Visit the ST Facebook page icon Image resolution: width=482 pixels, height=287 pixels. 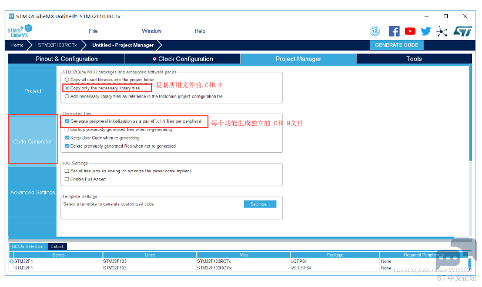coord(394,31)
